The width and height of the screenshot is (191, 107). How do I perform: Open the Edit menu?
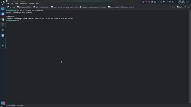(12, 3)
